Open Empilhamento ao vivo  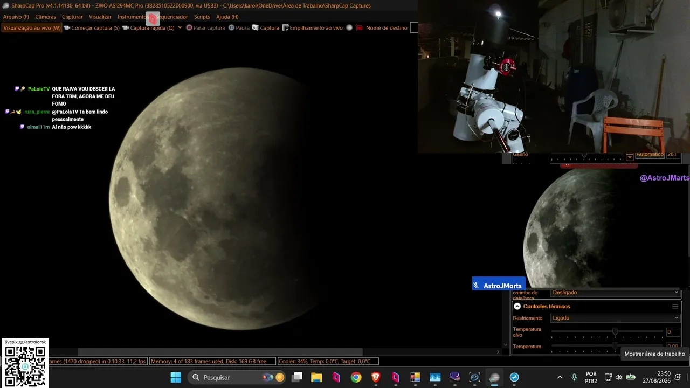[x=312, y=28]
